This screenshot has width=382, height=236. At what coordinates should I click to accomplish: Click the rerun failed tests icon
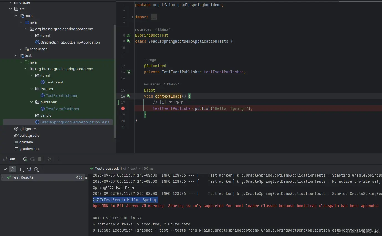(x=32, y=159)
